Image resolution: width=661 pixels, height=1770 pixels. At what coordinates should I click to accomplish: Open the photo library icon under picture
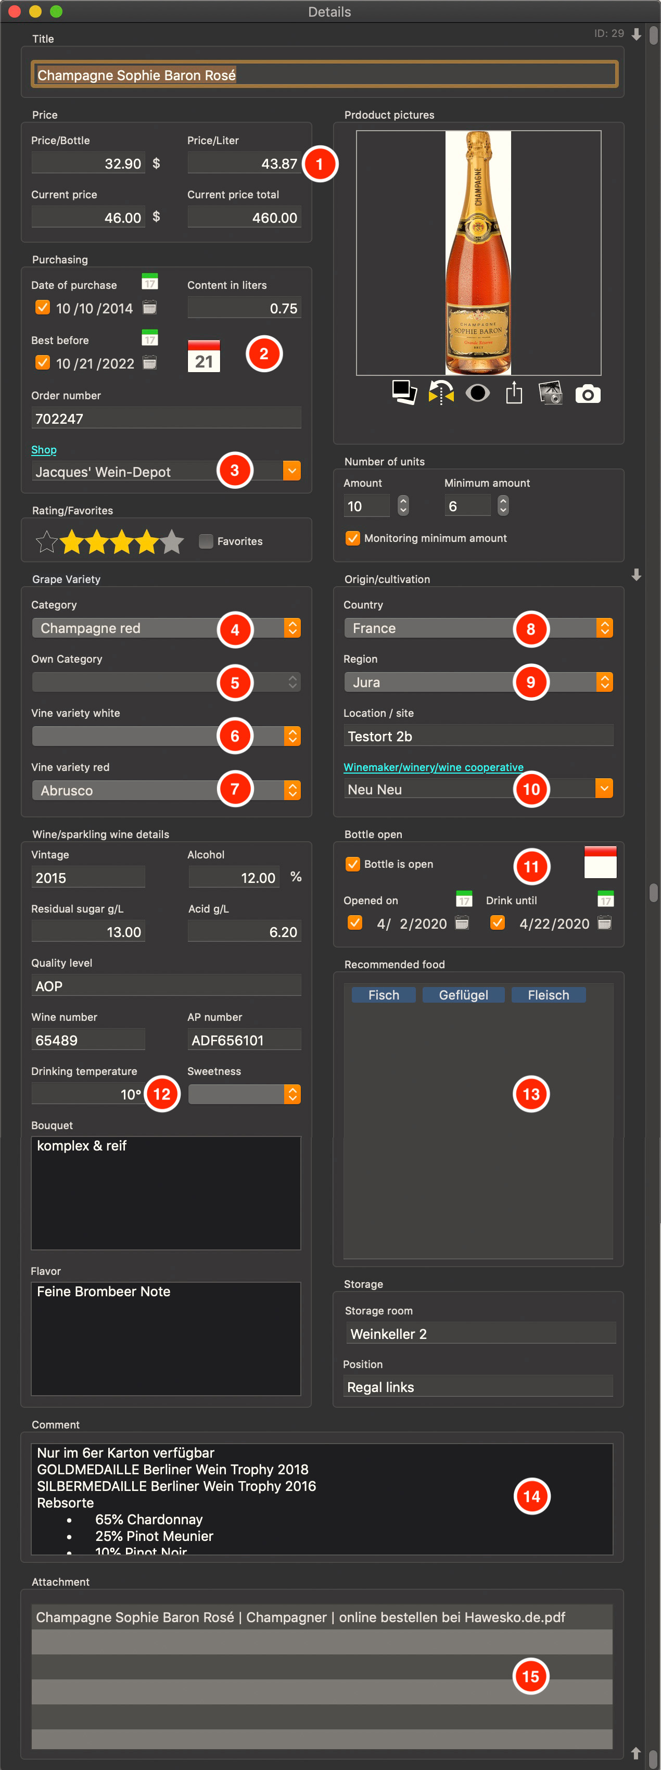point(550,393)
